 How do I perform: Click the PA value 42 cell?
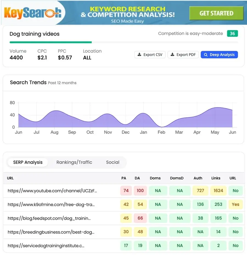coord(126,204)
